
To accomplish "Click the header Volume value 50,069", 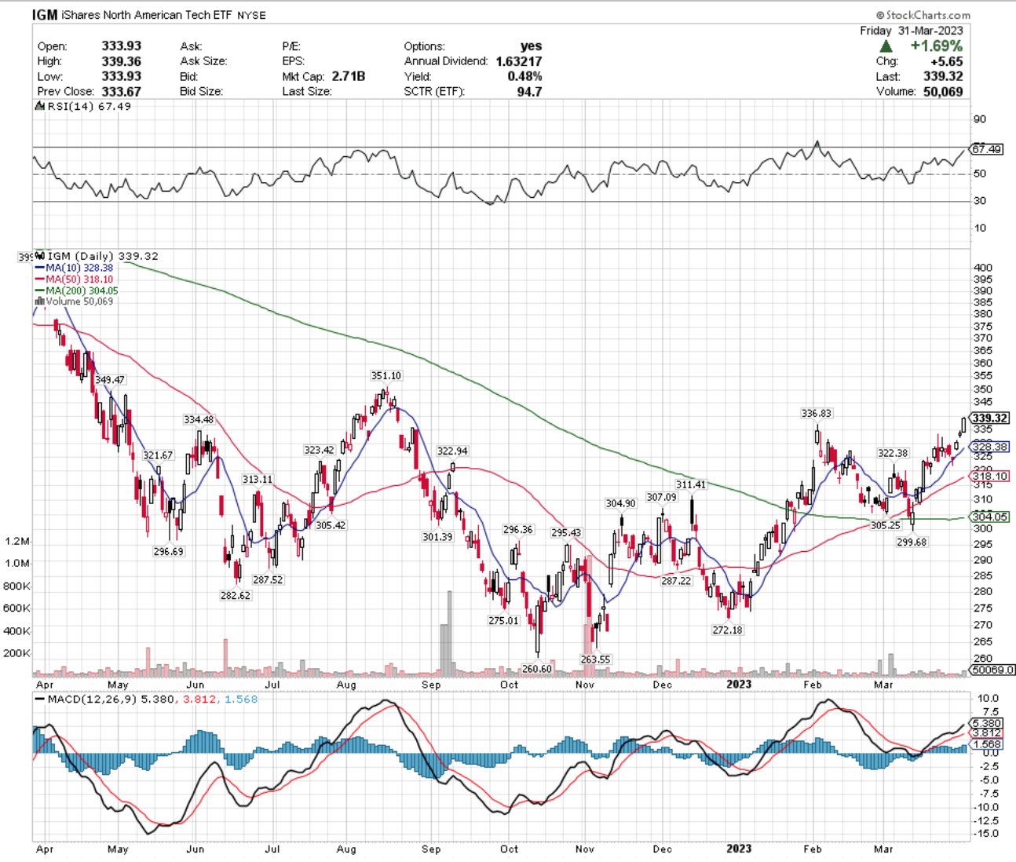I will [x=943, y=91].
